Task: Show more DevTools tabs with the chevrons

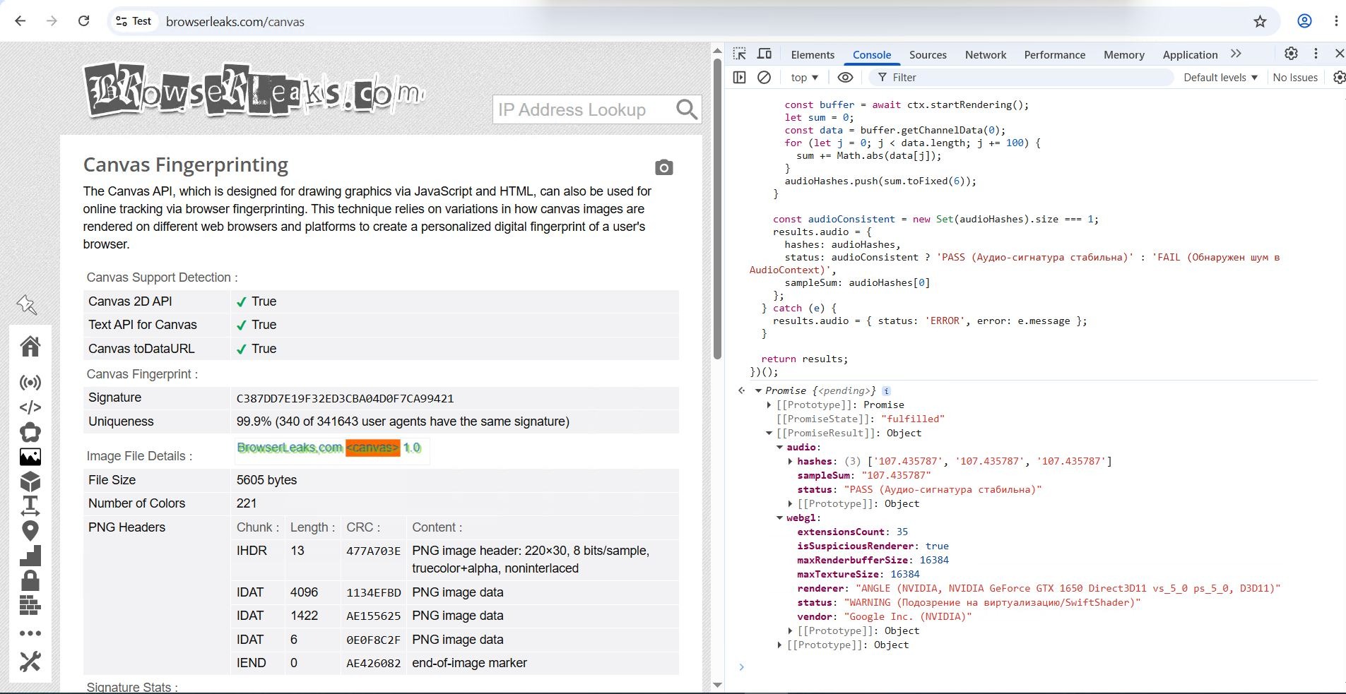Action: point(1236,54)
